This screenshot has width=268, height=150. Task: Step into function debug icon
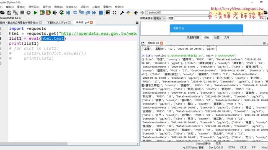point(81,12)
